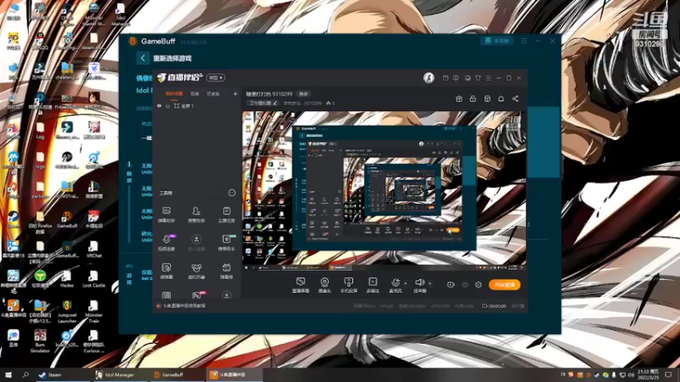Select the Jump.net Launcher desktop icon
The image size is (680, 382).
point(66,312)
